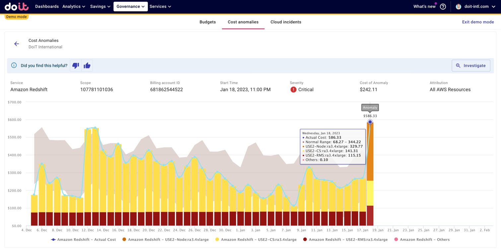
Task: Click the back arrow beside Cost Anomalies
Action: pos(17,44)
